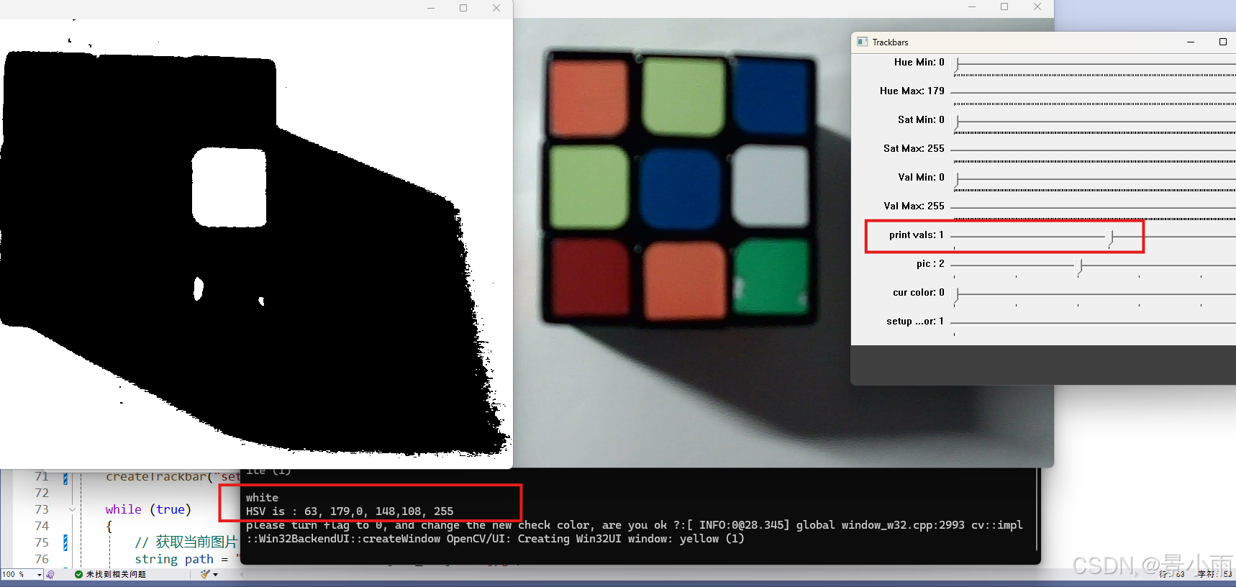Open the 100 % zoom dropdown in editor
The height and width of the screenshot is (587, 1236).
39,574
